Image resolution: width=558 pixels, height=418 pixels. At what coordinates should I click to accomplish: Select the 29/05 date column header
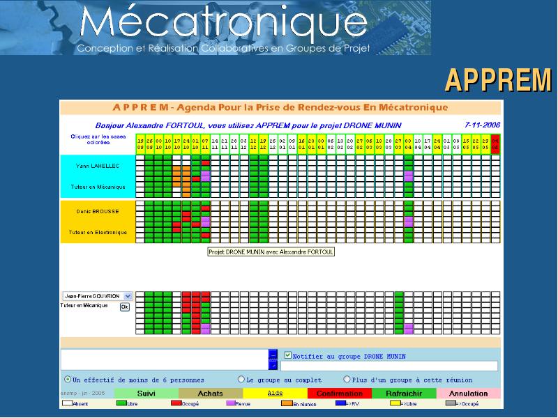[x=485, y=144]
